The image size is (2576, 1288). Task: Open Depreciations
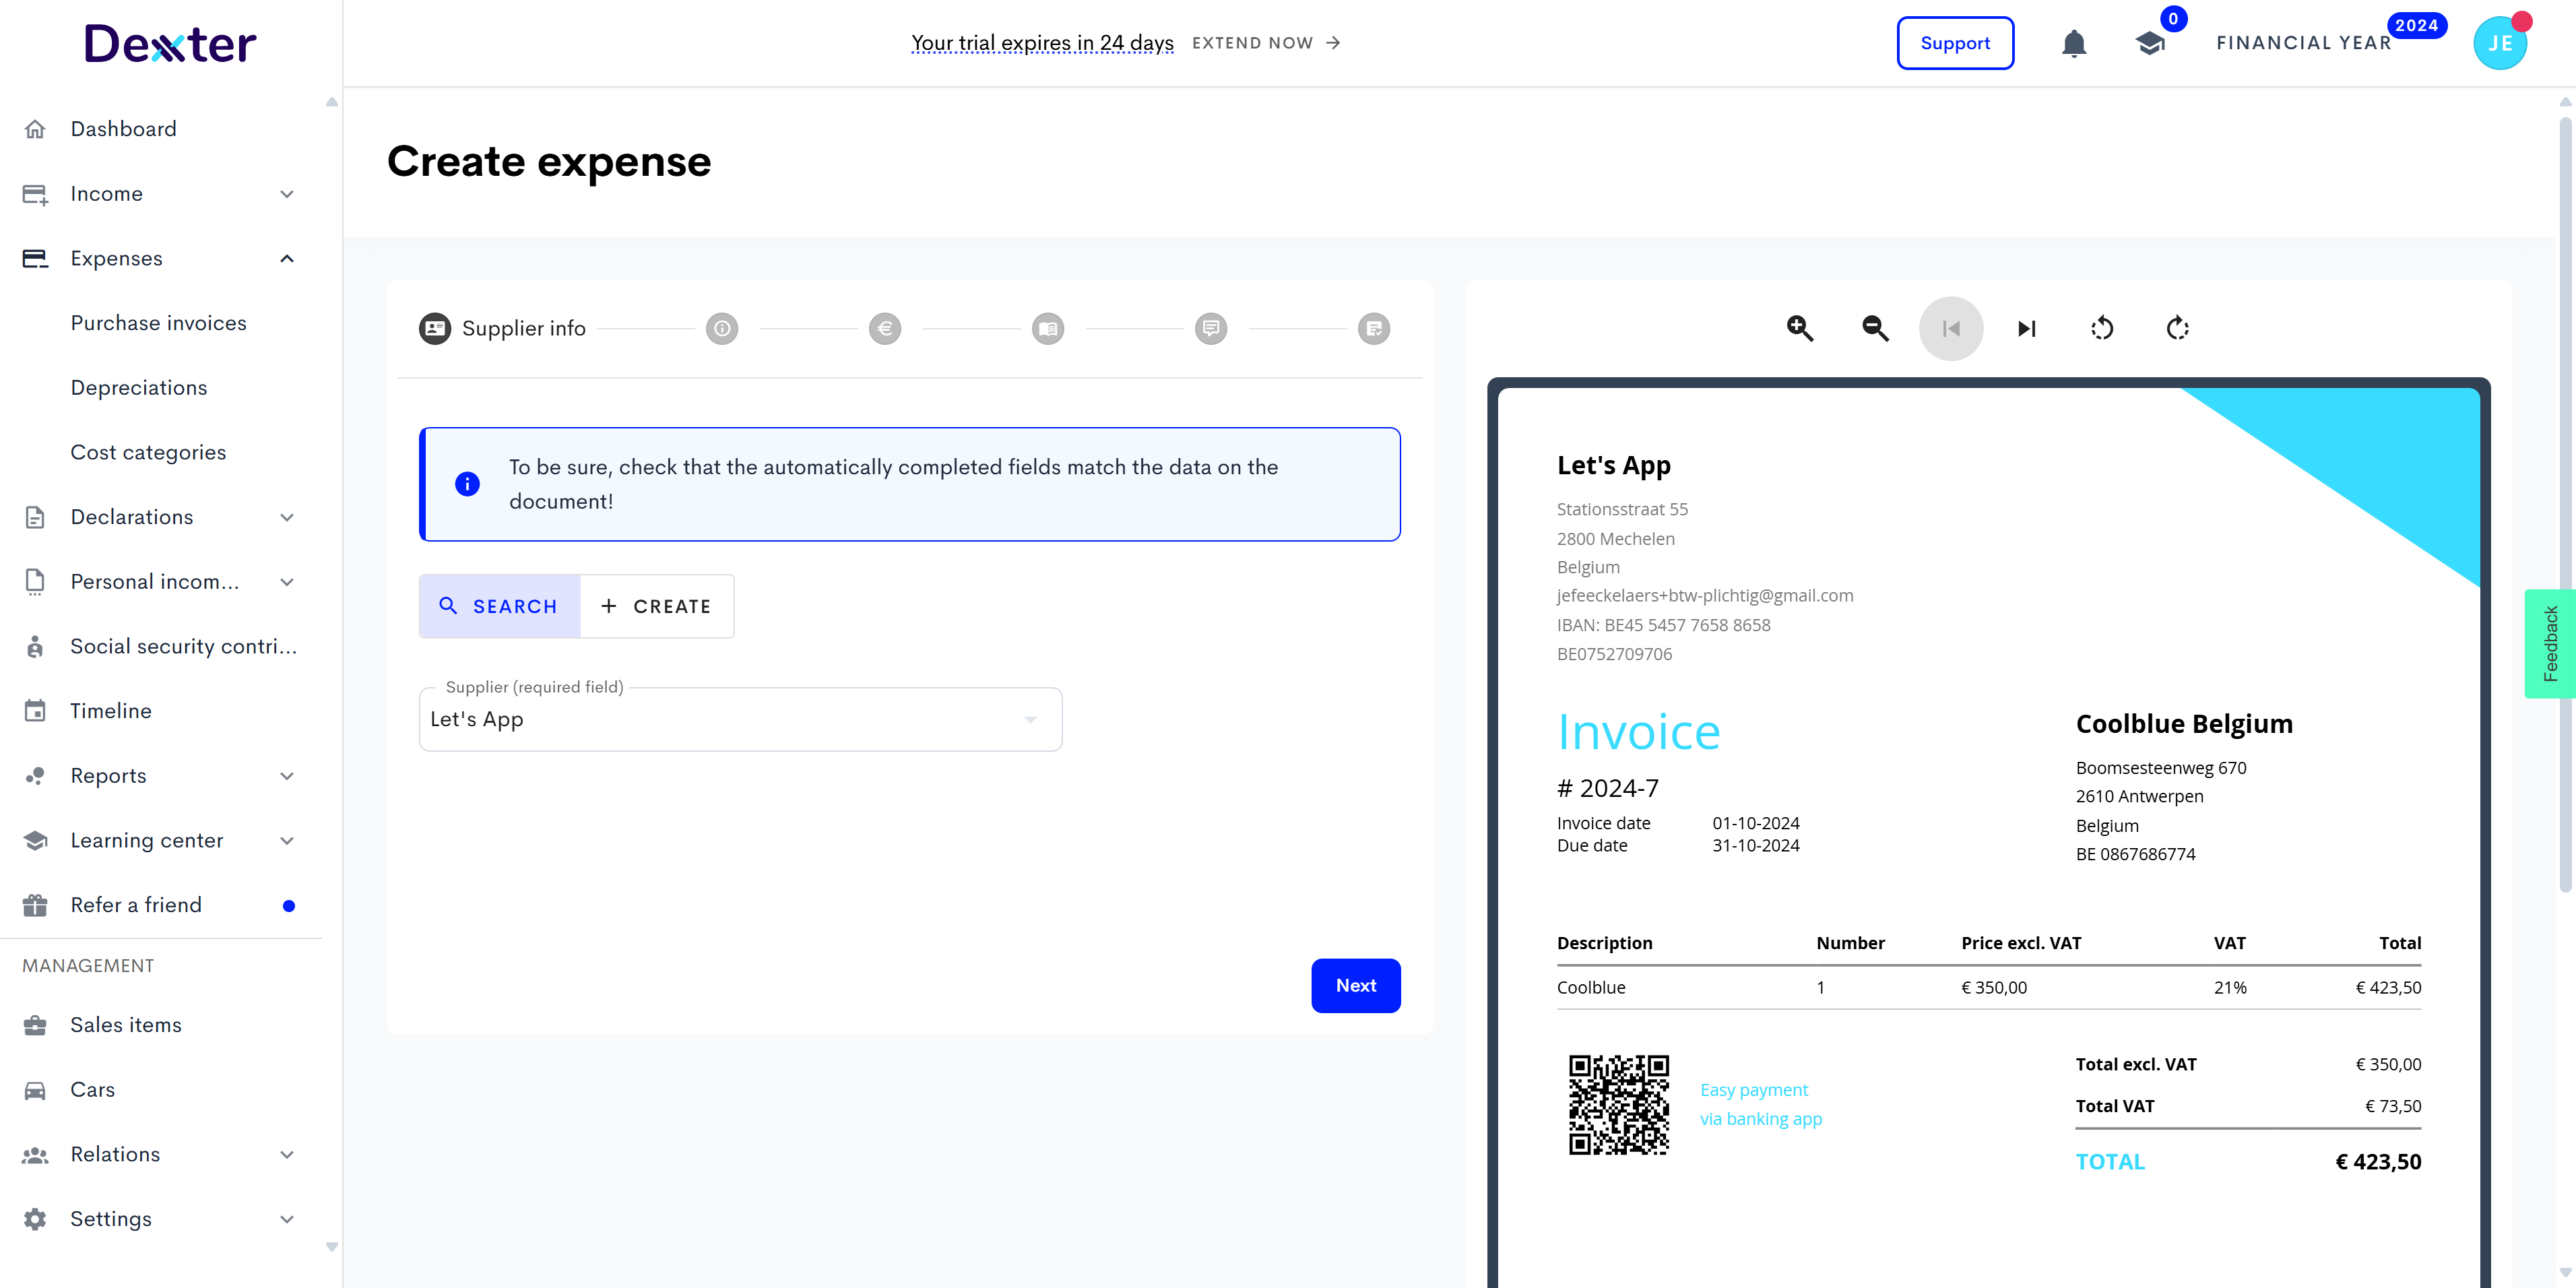tap(139, 388)
